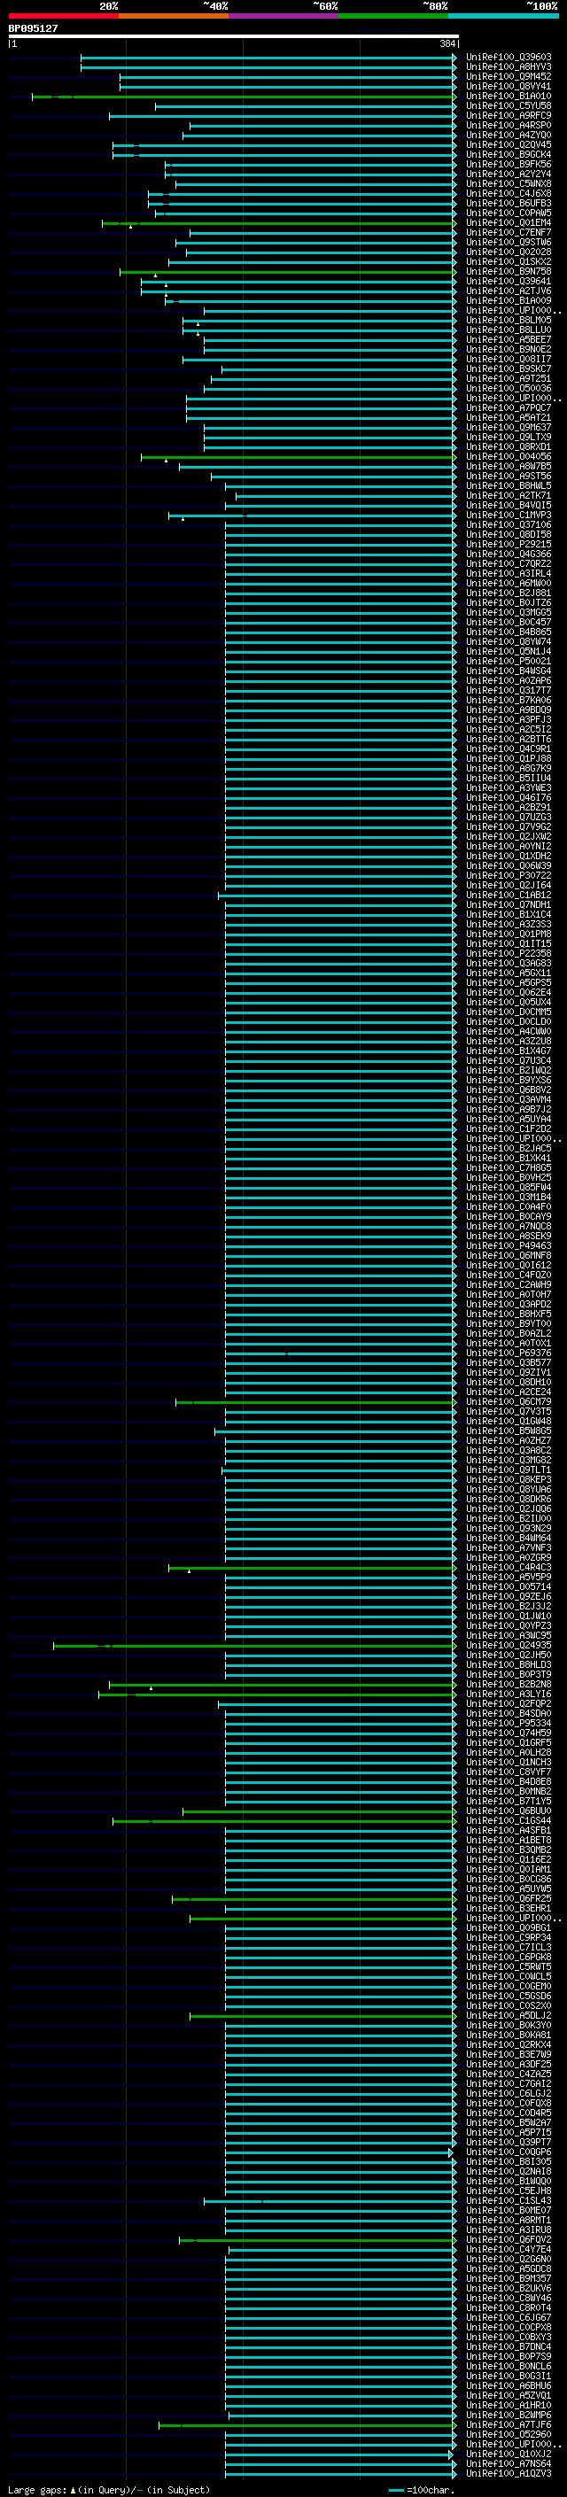Open hit UniRef100_C5EJH8
Image resolution: width=567 pixels, height=2497 pixels.
click(508, 2191)
